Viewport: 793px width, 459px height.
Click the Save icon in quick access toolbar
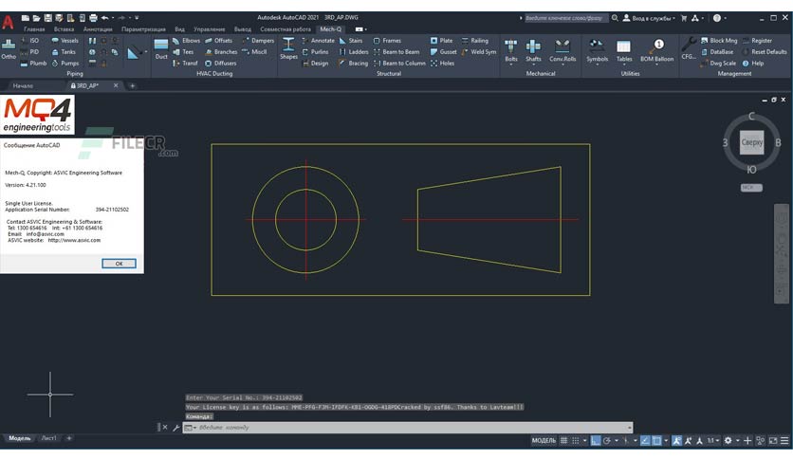(x=47, y=18)
